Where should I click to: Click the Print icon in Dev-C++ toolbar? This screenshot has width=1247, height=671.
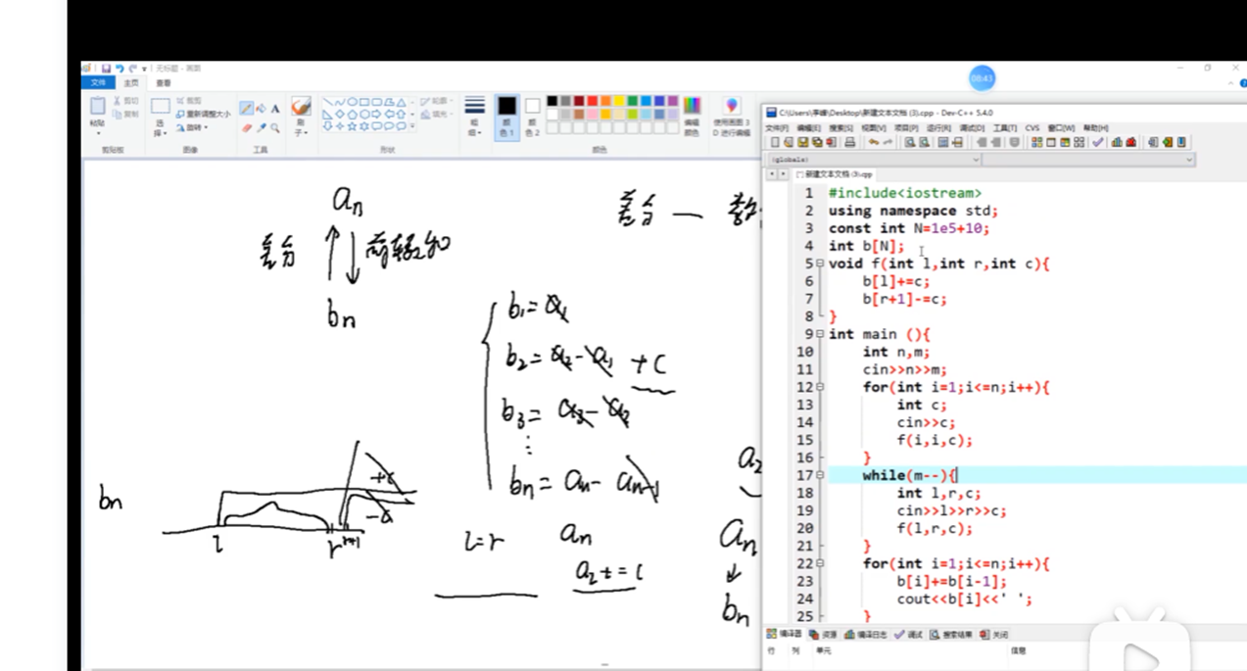[849, 143]
